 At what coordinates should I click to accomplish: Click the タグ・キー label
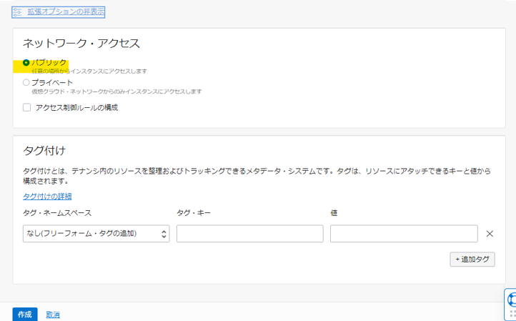(x=194, y=213)
